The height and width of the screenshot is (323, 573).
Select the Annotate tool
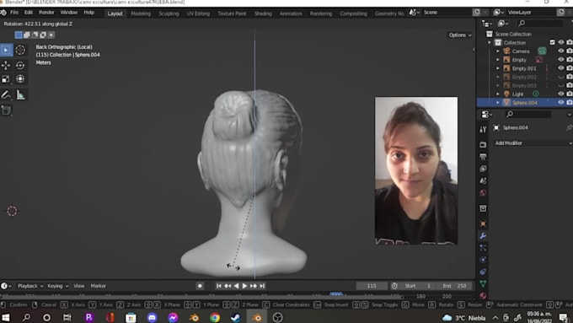click(x=6, y=95)
